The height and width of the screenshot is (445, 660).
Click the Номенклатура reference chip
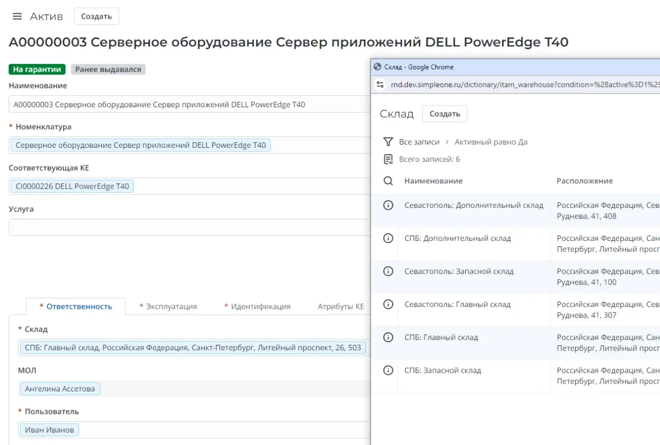click(141, 145)
